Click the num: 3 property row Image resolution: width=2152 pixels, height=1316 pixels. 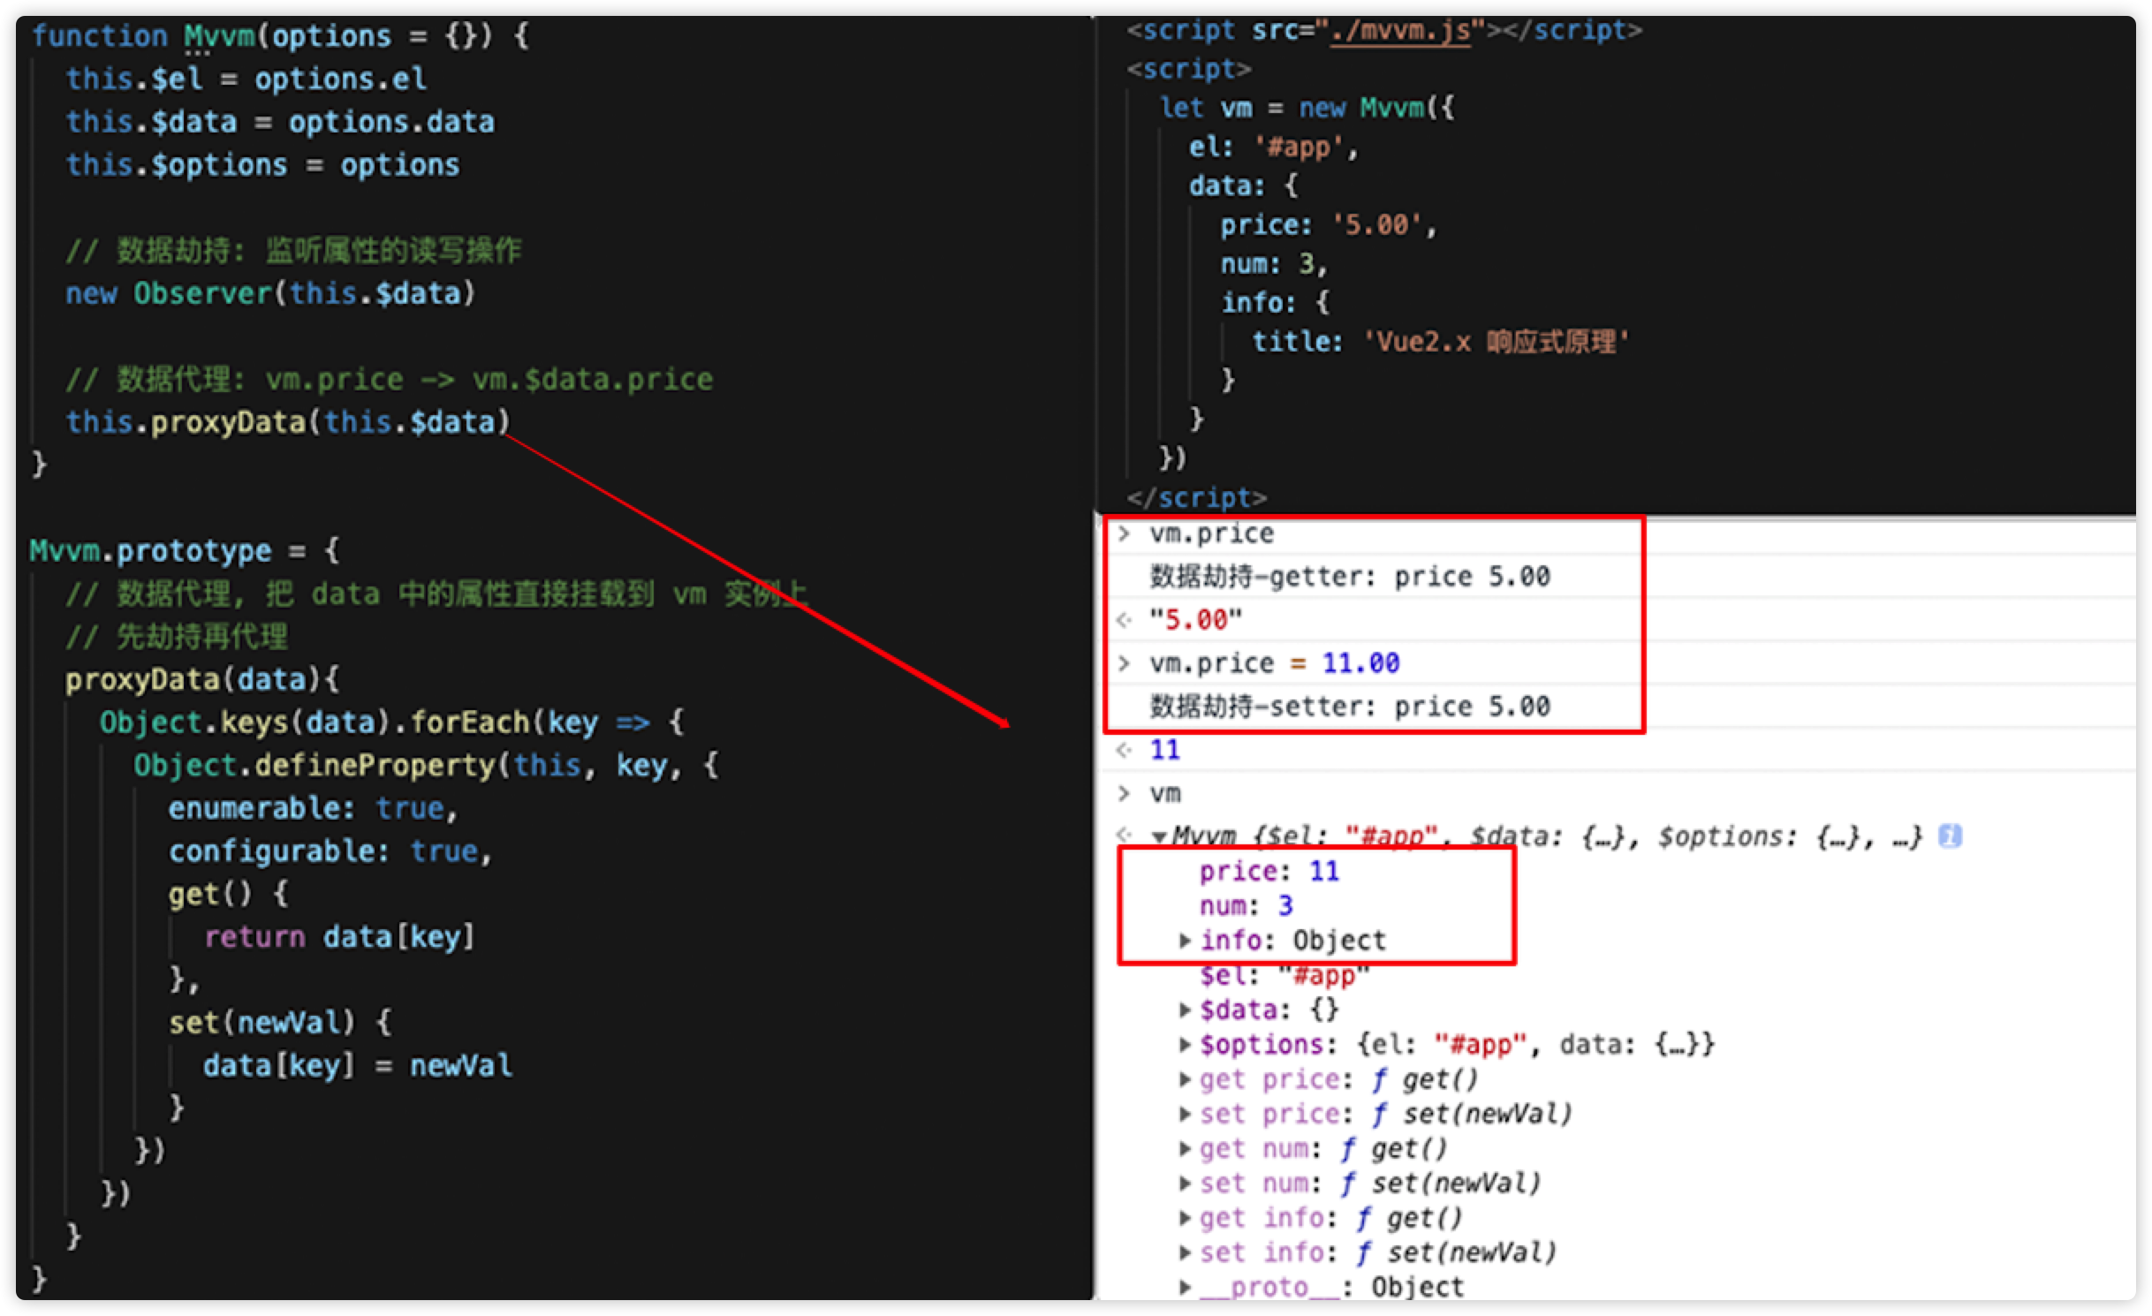(1246, 906)
